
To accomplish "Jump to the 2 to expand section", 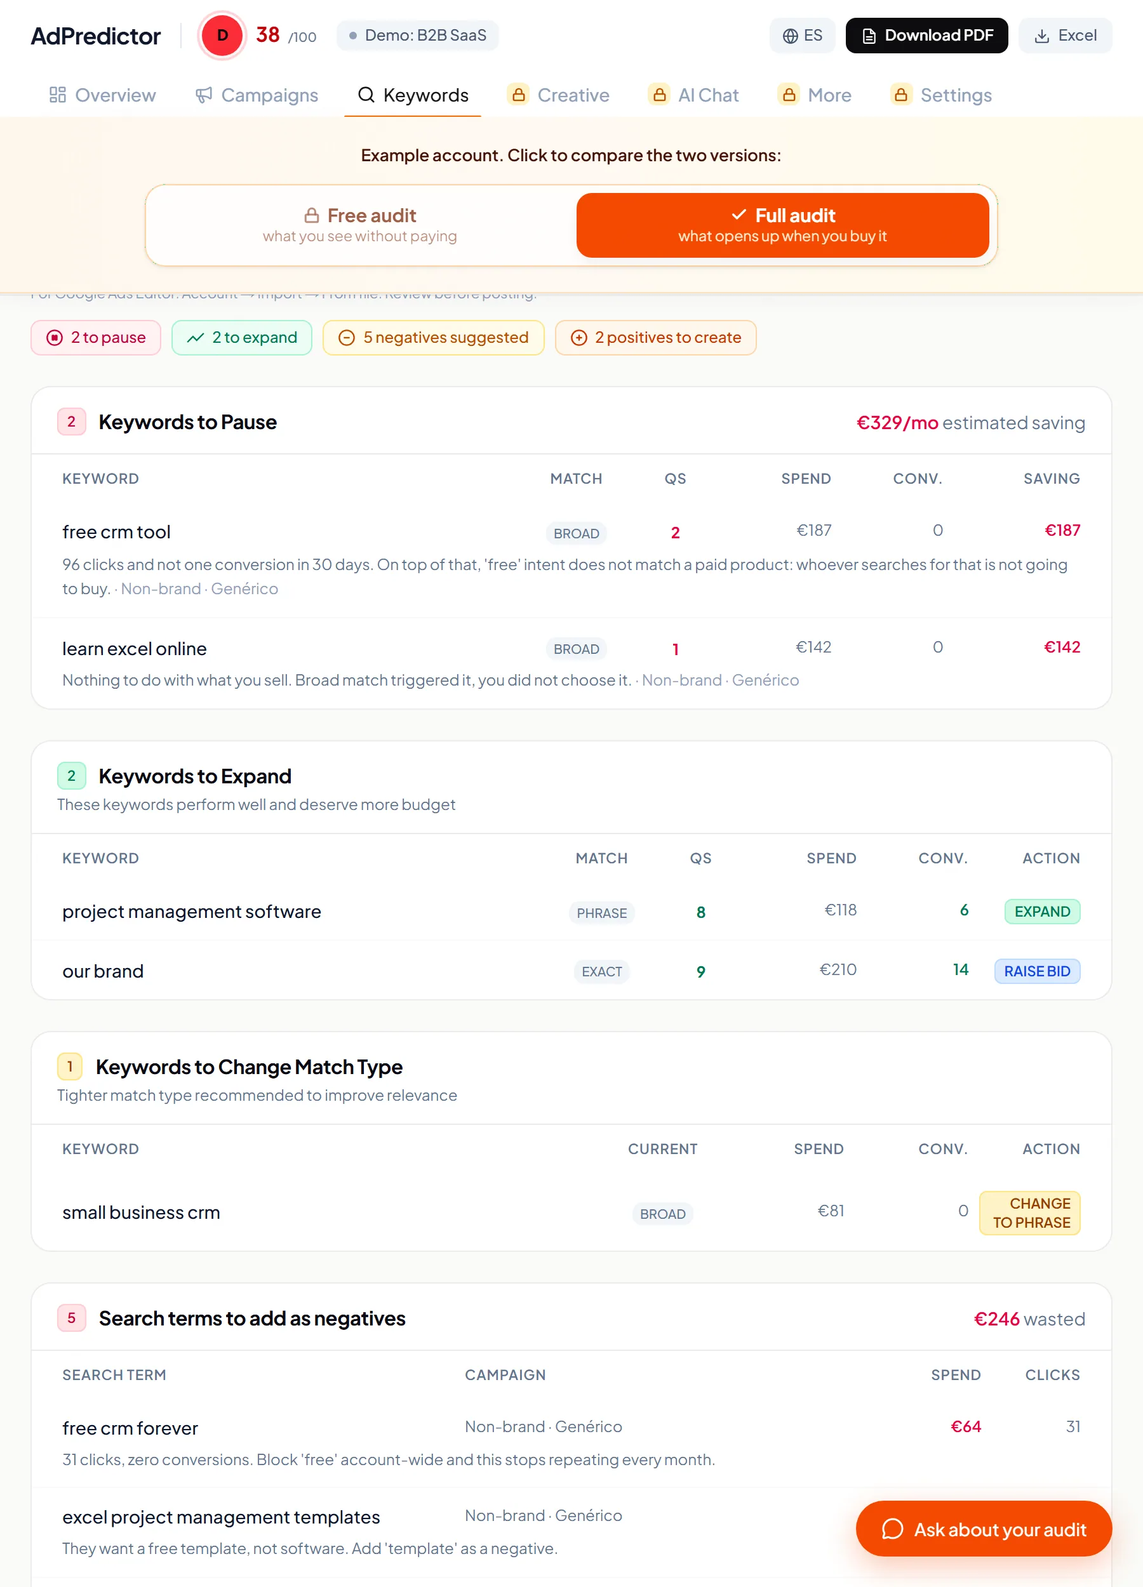I will [x=241, y=337].
